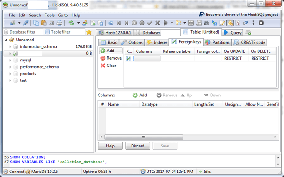
Task: Go to last row icon
Action: click(127, 23)
